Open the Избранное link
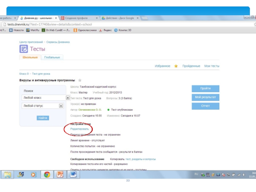This screenshot has height=192, width=256. pyautogui.click(x=163, y=66)
